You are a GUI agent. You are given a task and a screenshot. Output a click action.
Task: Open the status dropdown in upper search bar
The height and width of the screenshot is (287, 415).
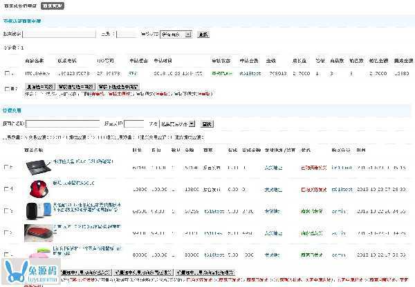point(176,34)
